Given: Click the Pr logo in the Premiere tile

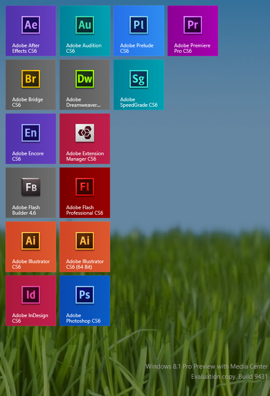Looking at the screenshot, I should tap(193, 25).
